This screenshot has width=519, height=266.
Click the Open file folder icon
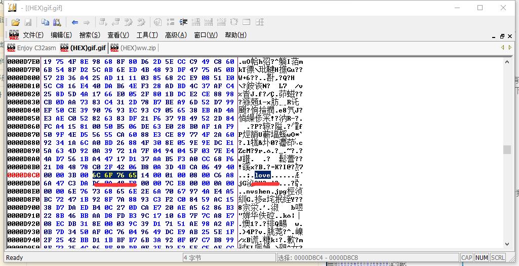tap(16, 22)
